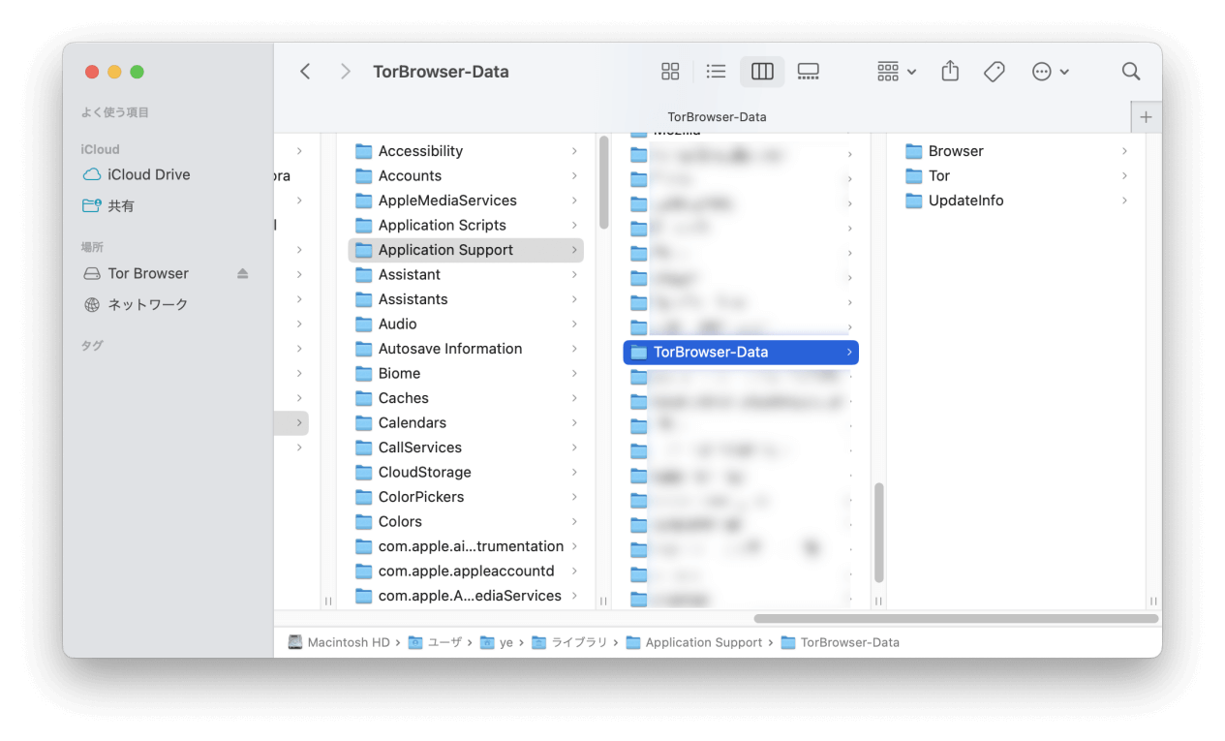Expand the Caches row chevron

(x=574, y=398)
